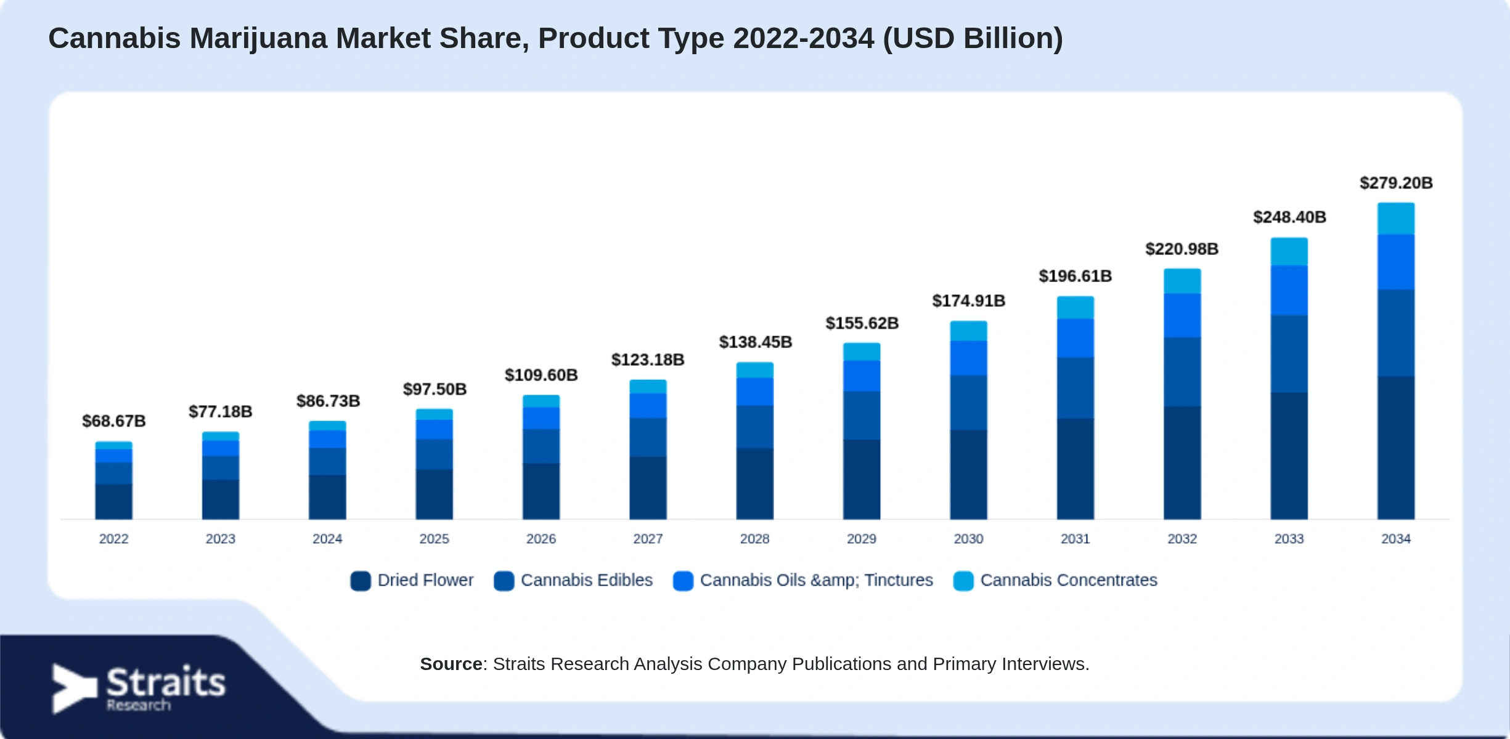Click the Dried Flower segment of 2030 bar
This screenshot has width=1510, height=739.
point(968,474)
